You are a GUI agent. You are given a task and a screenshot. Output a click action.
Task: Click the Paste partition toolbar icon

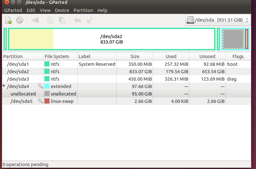[62, 20]
